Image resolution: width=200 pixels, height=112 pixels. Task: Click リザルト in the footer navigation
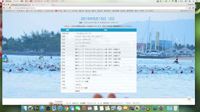(128, 103)
